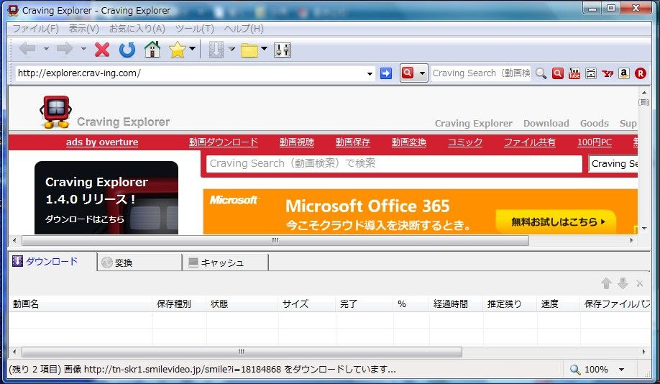Click the toolbar Craving Search input field
This screenshot has height=384, width=660.
tap(481, 73)
